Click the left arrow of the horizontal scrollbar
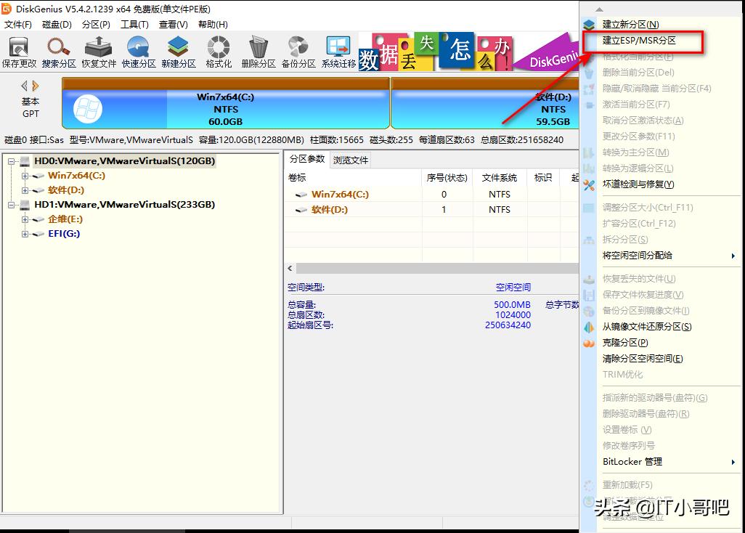Screen dimensions: 745x533 289,269
